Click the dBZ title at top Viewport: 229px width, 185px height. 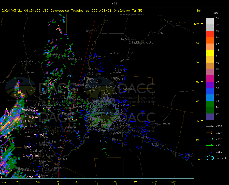point(114,4)
